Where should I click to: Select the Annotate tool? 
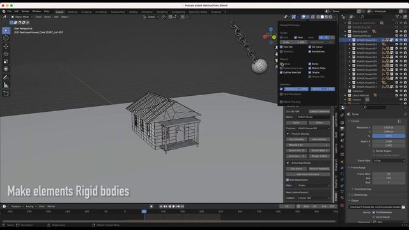(6, 77)
